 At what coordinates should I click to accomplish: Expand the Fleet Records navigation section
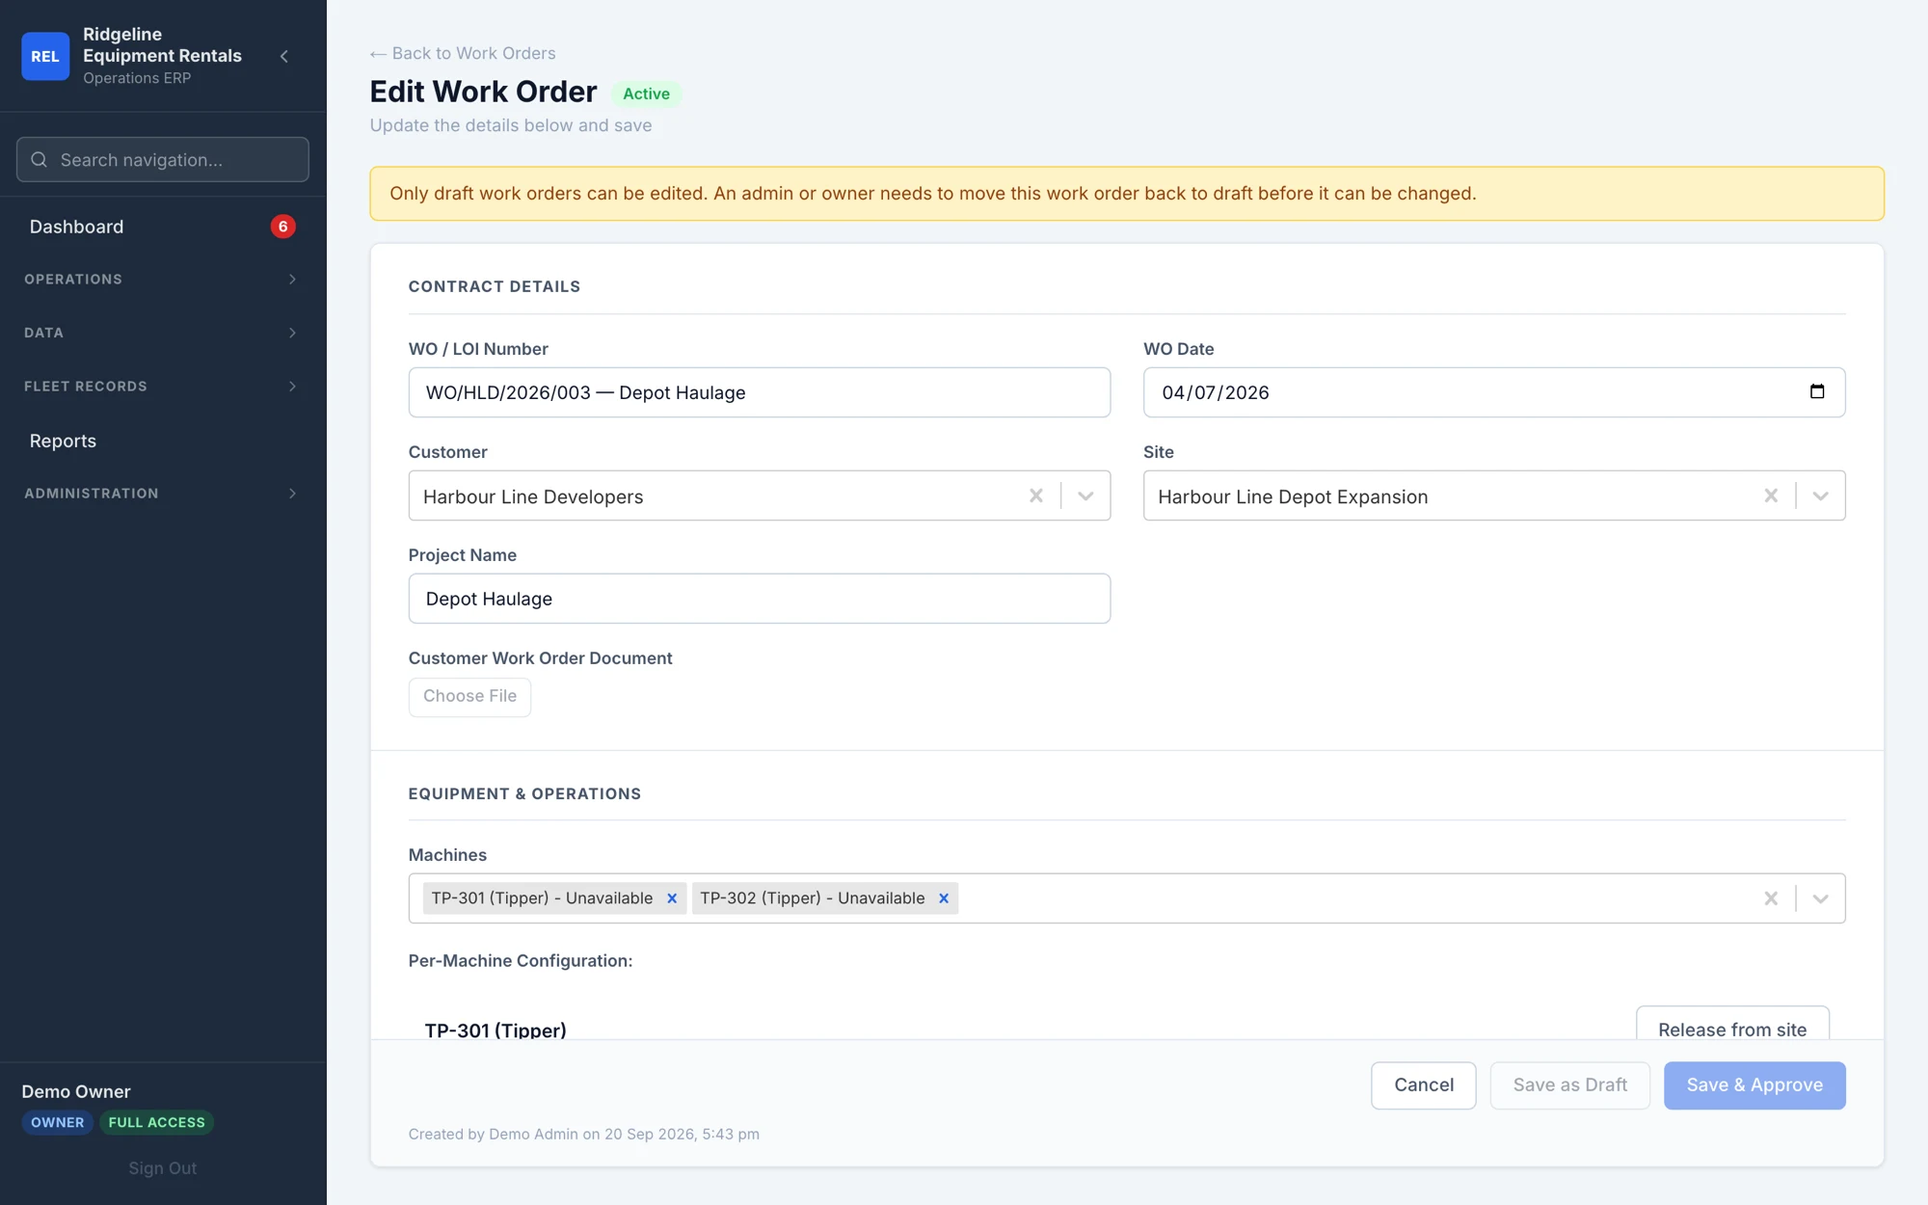coord(163,387)
